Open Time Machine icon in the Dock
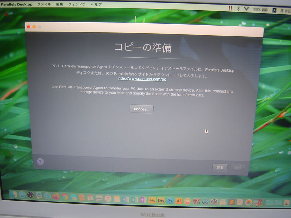This screenshot has width=291, height=218. 205,202
